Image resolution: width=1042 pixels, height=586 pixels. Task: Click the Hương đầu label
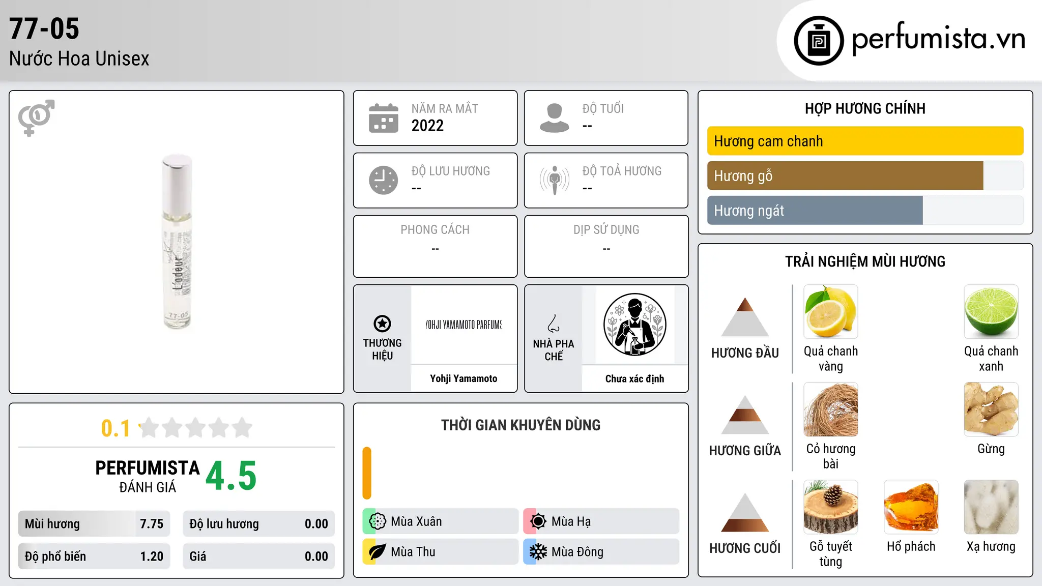(745, 353)
